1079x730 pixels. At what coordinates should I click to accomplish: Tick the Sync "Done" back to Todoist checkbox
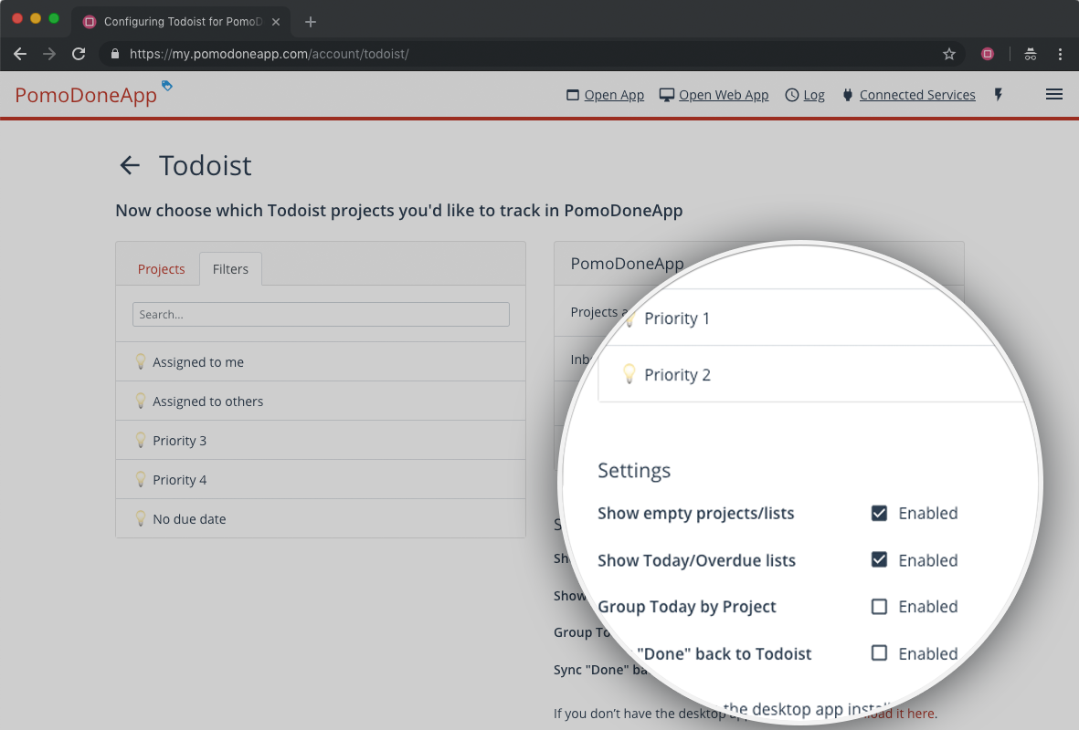pyautogui.click(x=879, y=653)
